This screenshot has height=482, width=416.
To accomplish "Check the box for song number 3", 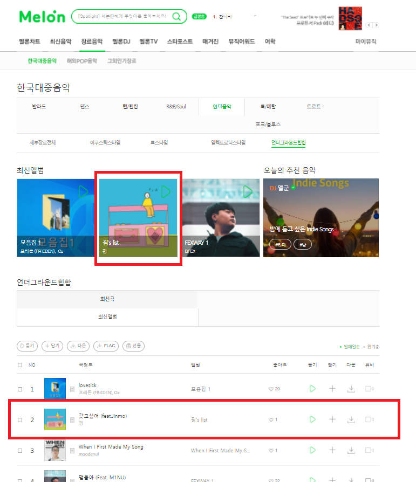I will [x=20, y=451].
